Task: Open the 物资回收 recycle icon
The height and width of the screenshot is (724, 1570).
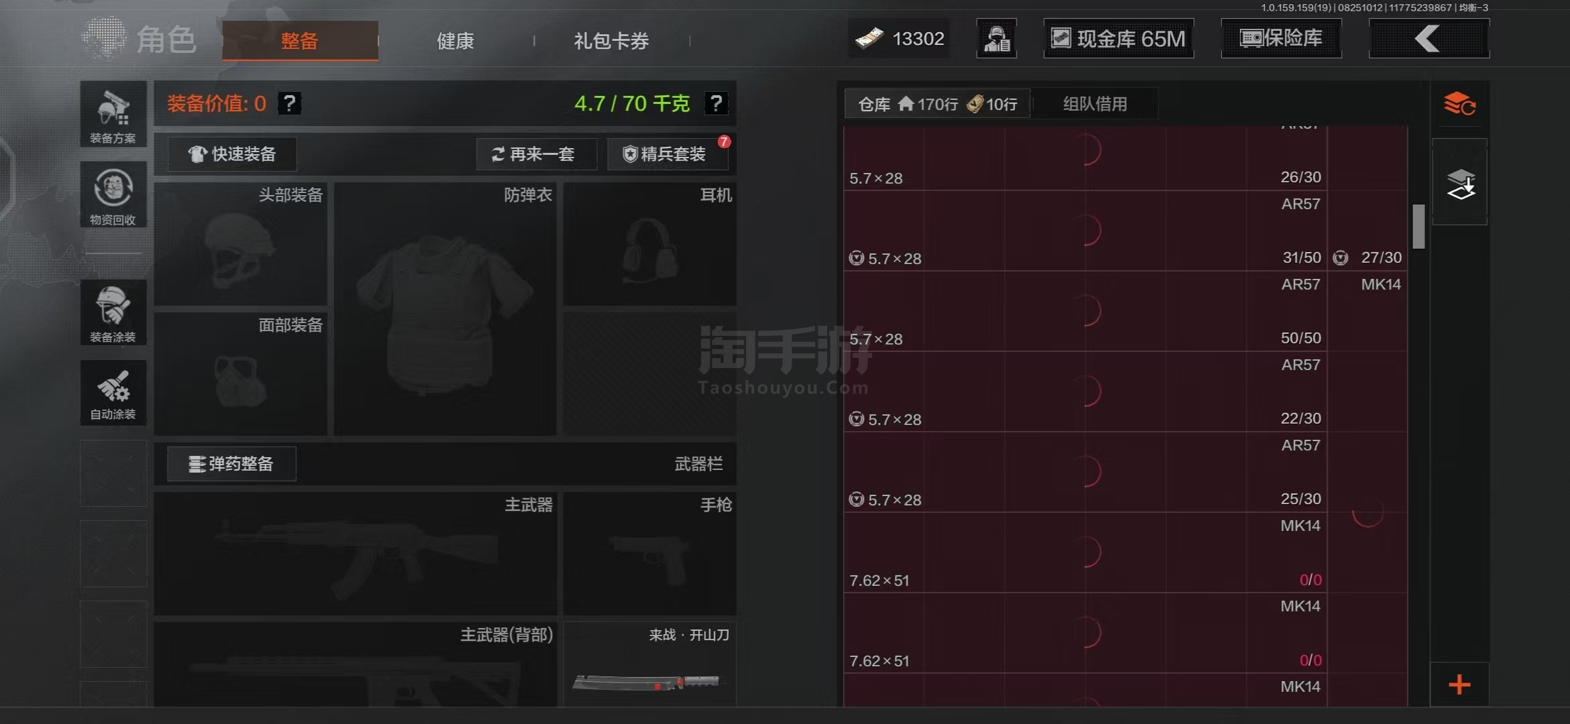Action: tap(113, 194)
